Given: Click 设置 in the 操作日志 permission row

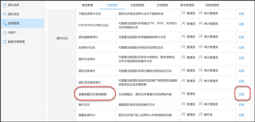Looking at the screenshot, I should click(241, 104).
